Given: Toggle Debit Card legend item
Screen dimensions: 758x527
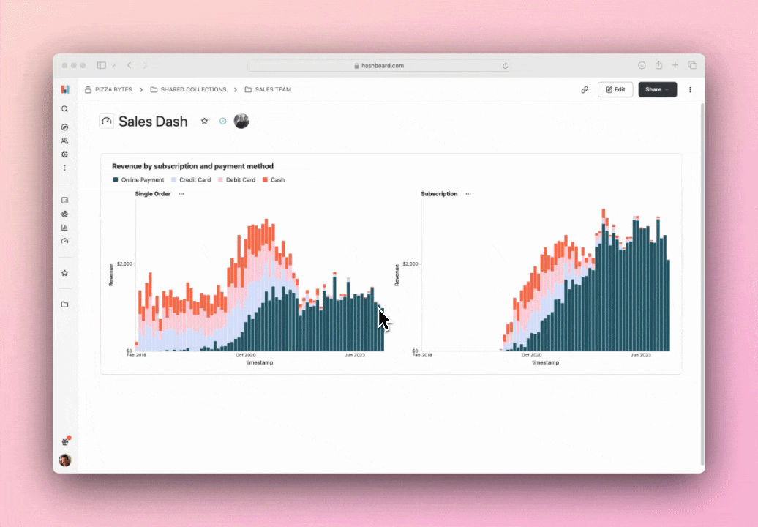Looking at the screenshot, I should click(x=237, y=180).
